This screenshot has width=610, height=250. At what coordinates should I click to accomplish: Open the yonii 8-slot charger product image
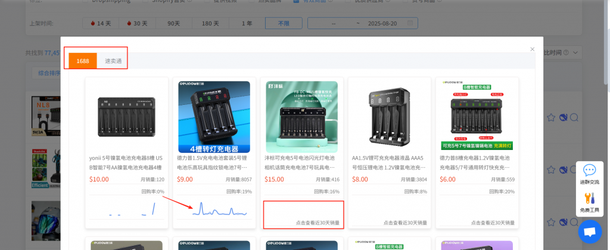[x=126, y=117]
